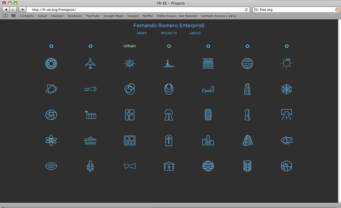This screenshot has width=341, height=208.
Task: Click the three overlapping circles icon
Action: pyautogui.click(x=129, y=89)
